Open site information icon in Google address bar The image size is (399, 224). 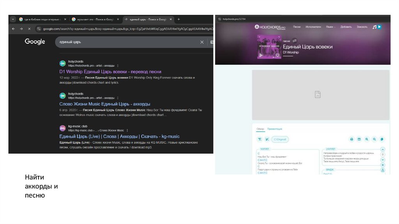[x=39, y=29]
